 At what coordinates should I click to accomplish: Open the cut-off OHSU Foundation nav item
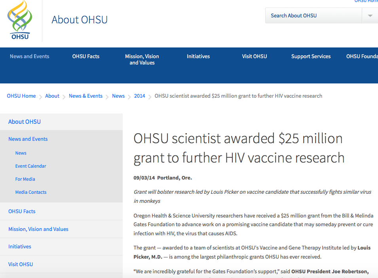click(x=362, y=57)
